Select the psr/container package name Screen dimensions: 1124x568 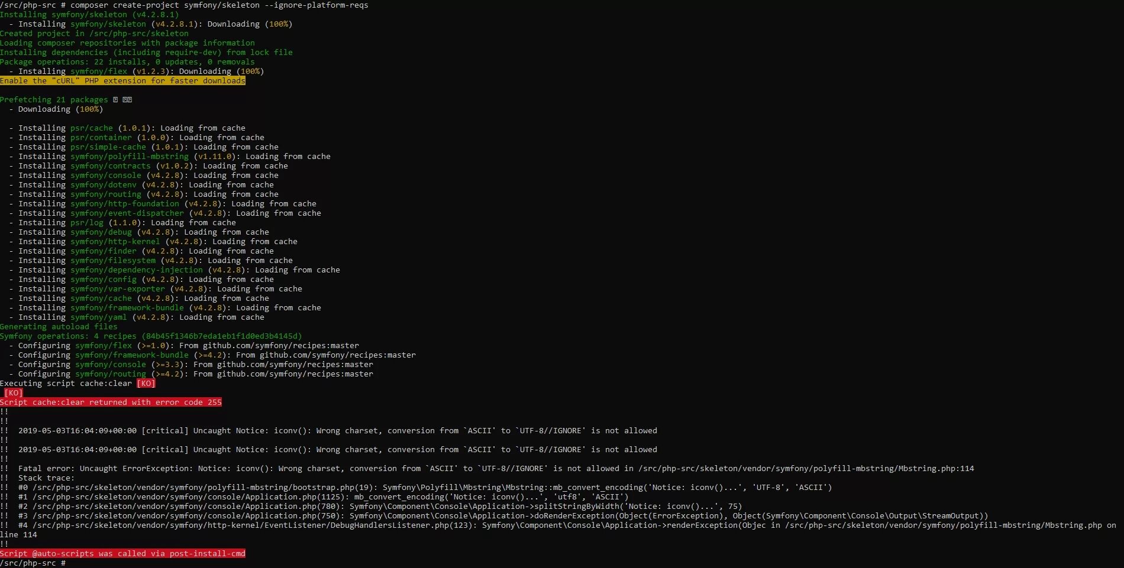click(x=101, y=137)
